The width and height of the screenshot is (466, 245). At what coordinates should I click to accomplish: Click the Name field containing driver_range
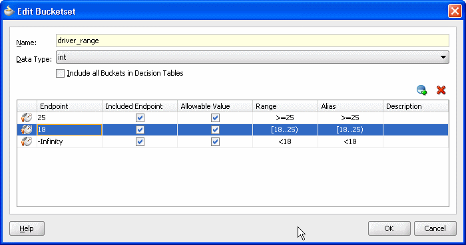pyautogui.click(x=252, y=41)
